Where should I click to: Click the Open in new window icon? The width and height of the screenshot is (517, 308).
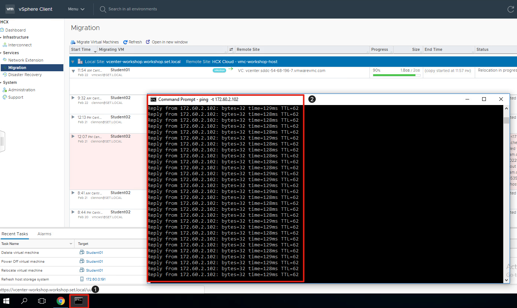(148, 42)
